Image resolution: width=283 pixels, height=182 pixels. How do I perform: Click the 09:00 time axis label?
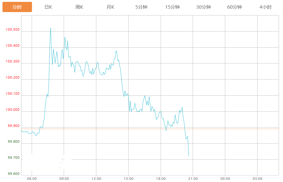click(x=64, y=179)
